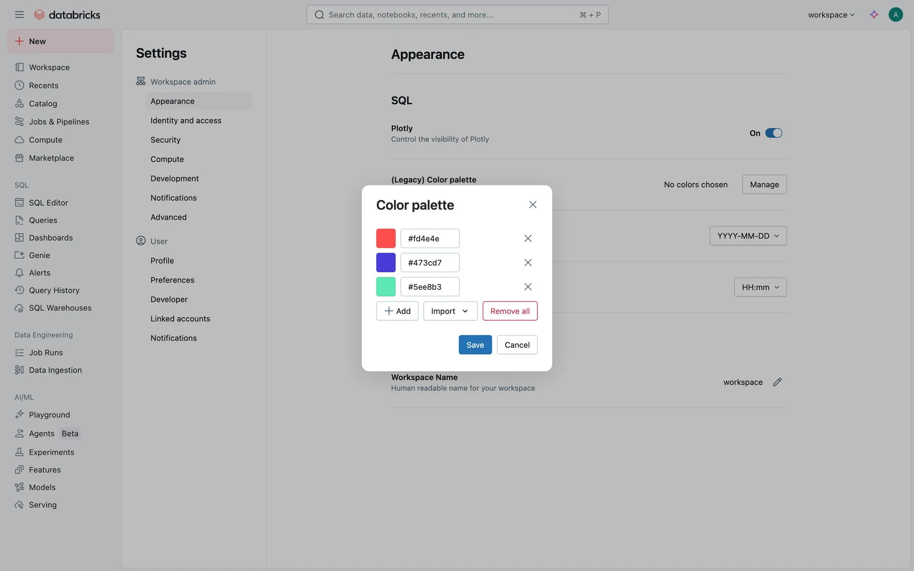Expand the Import dropdown

pos(450,311)
